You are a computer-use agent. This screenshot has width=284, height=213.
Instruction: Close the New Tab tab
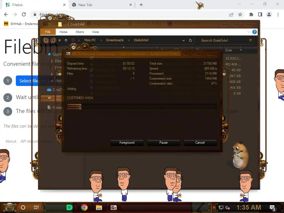(131, 5)
